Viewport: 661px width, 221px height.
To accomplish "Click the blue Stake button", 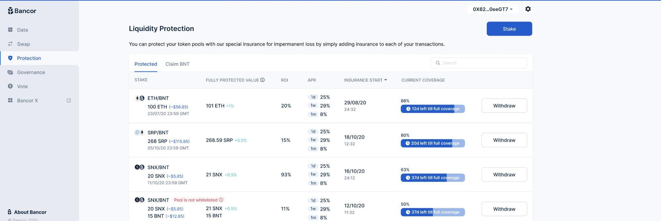I will click(x=509, y=29).
